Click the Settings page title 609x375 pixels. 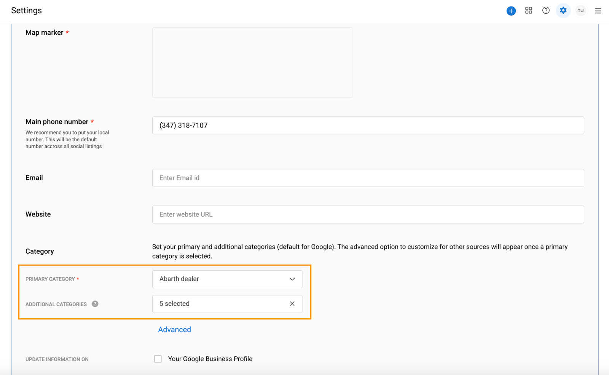point(27,11)
